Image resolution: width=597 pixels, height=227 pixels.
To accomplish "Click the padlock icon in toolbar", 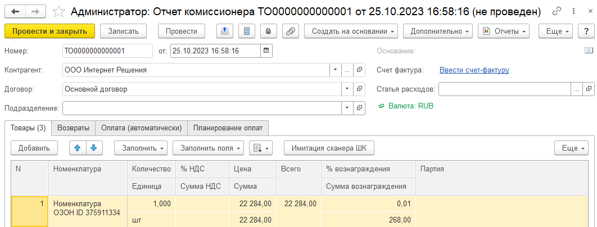I will pyautogui.click(x=268, y=31).
